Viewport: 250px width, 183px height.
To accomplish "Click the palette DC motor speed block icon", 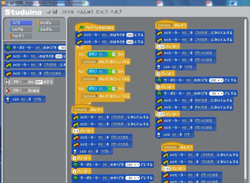I will pyautogui.click(x=8, y=56).
